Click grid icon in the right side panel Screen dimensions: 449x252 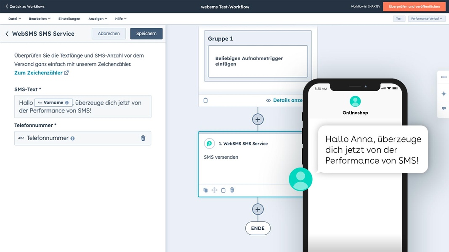click(444, 77)
